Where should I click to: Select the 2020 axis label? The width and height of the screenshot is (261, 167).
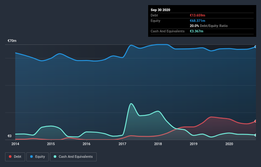[x=229, y=144]
